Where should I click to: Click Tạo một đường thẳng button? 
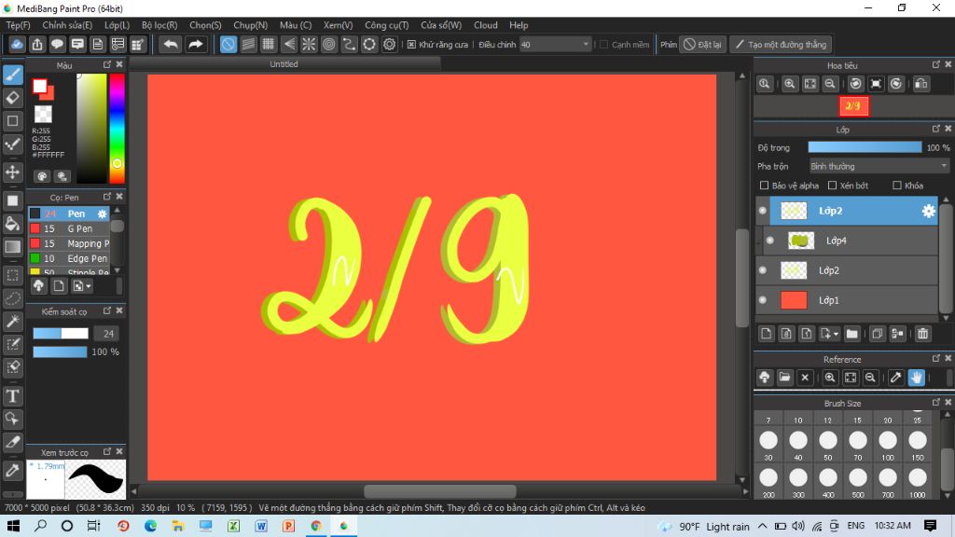coord(781,45)
